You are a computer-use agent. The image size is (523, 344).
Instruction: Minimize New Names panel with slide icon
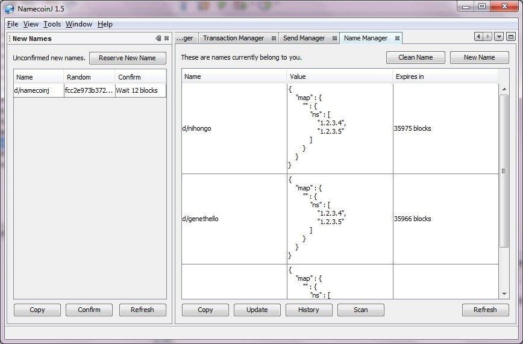(158, 39)
